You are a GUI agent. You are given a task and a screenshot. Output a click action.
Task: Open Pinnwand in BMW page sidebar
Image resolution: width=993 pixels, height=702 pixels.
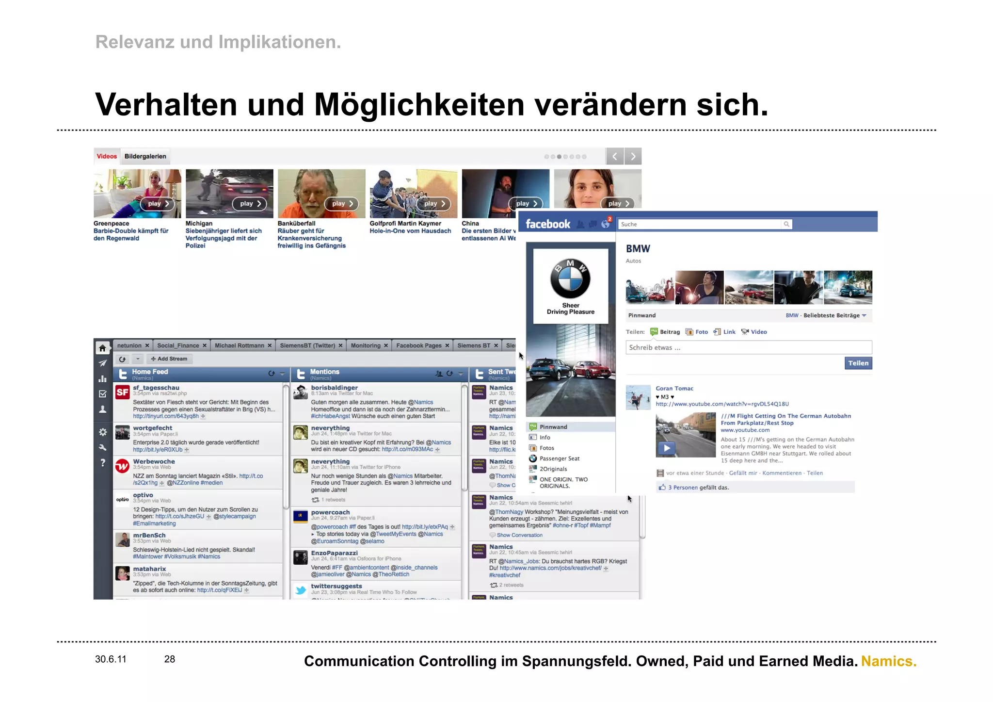point(571,427)
